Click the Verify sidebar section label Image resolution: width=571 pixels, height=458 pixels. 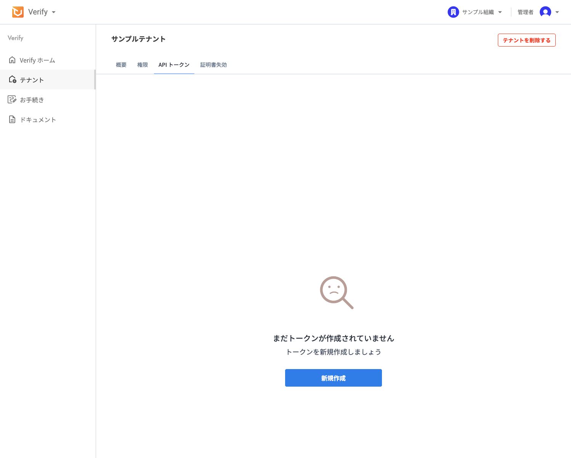16,38
